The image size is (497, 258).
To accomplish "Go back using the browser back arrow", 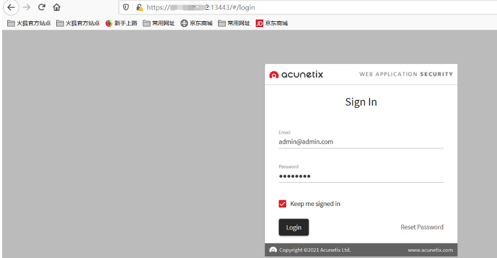I will (11, 7).
